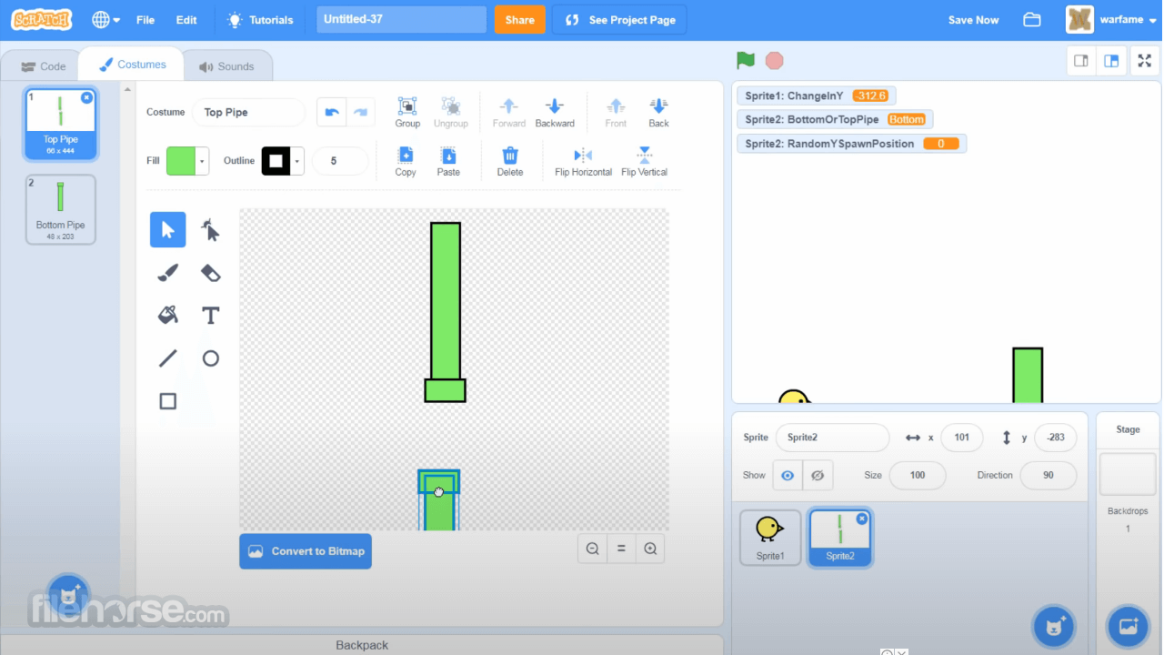Reset the costume canvas zoom
Screen dimensions: 1164x655
622,549
